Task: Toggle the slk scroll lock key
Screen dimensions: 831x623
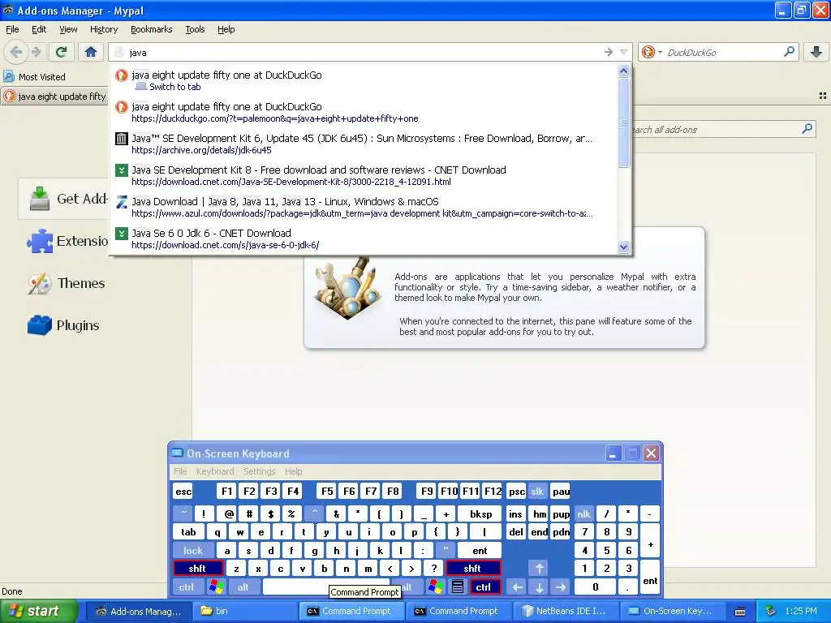Action: (537, 491)
